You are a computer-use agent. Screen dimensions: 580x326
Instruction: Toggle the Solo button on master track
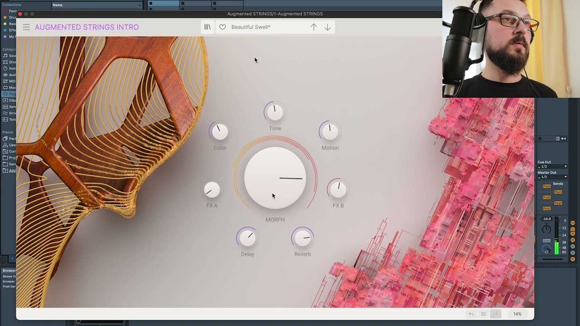[x=546, y=241]
